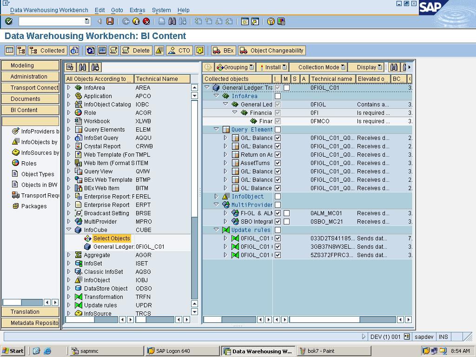Image resolution: width=476 pixels, height=357 pixels.
Task: Toggle match checkbox for General Ledger 0FIGL_C01
Action: pyautogui.click(x=286, y=88)
